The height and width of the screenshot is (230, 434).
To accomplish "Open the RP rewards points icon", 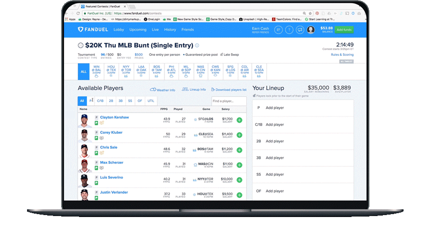I will 278,30.
